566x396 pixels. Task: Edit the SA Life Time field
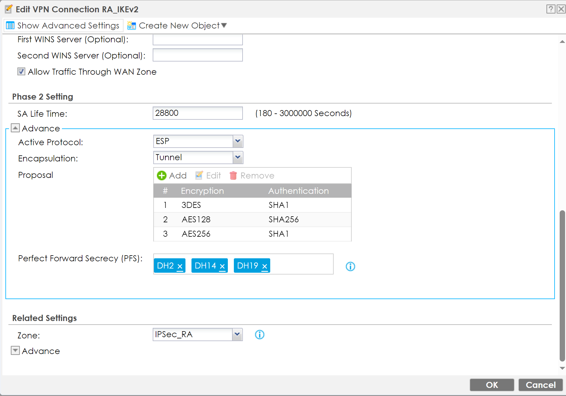197,113
